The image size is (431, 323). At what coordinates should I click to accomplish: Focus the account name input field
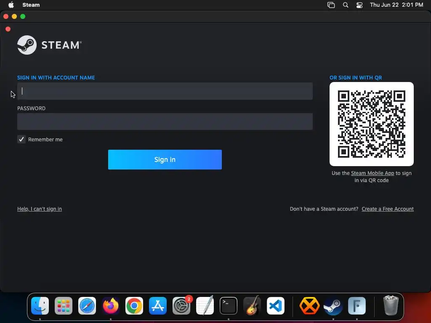pyautogui.click(x=165, y=91)
